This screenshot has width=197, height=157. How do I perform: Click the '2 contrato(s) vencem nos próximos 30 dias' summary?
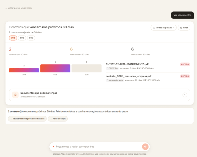[x=68, y=112]
